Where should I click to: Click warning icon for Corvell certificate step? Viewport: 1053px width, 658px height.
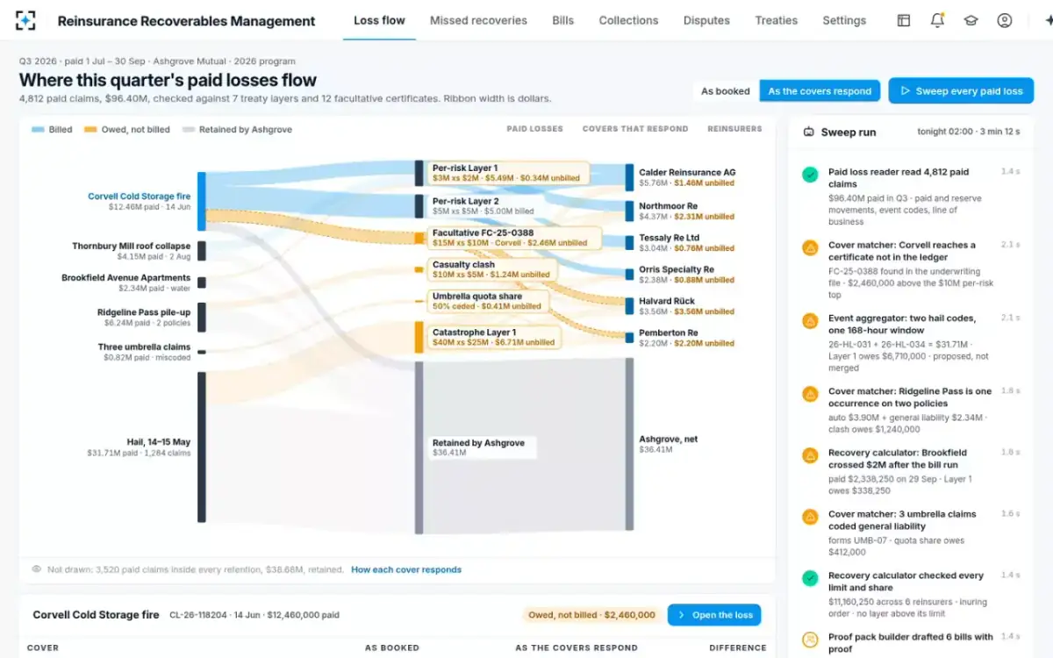(810, 248)
